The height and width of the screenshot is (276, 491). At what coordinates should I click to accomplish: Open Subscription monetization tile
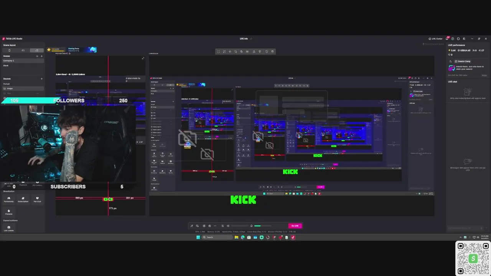(23, 199)
